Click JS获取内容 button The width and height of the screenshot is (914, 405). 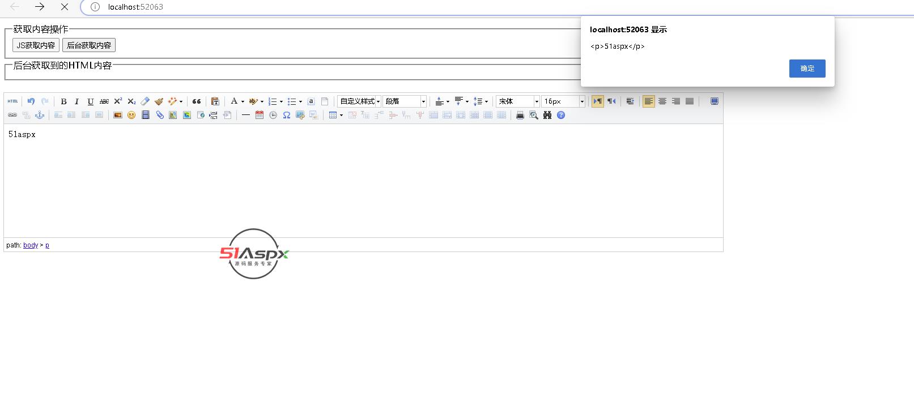36,45
